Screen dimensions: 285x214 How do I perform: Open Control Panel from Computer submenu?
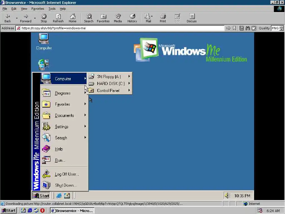coord(110,91)
